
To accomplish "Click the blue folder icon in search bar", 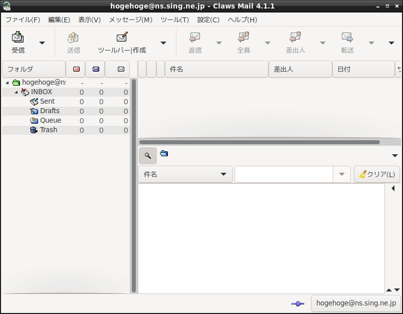I will tap(164, 154).
